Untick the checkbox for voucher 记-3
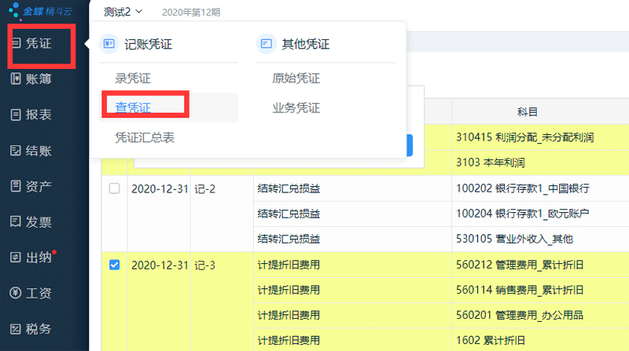This screenshot has width=629, height=351. pos(114,265)
